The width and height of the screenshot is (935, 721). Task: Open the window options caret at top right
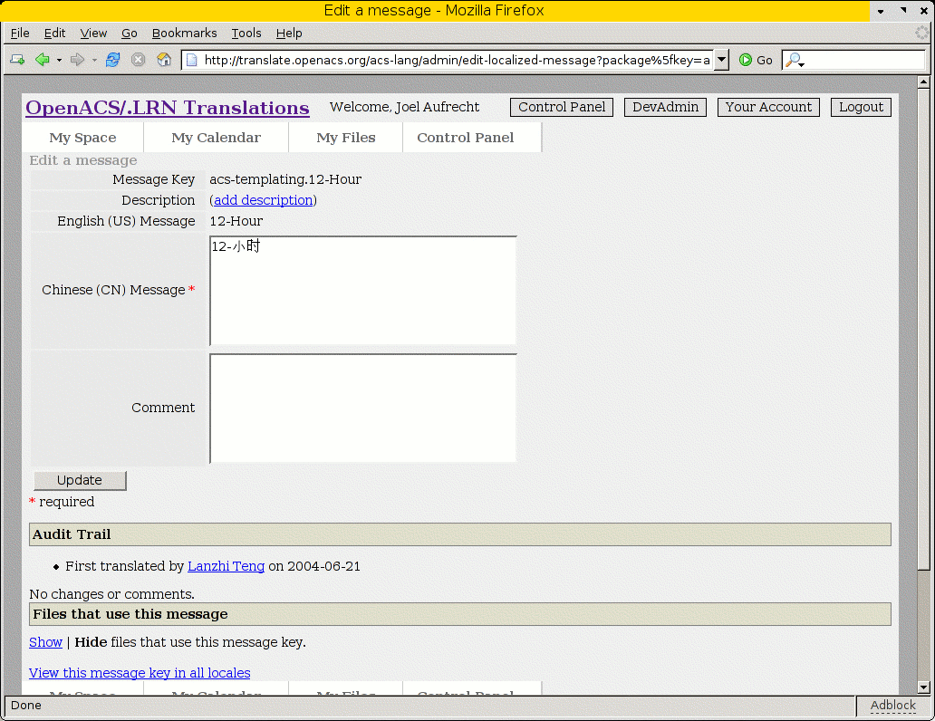880,11
